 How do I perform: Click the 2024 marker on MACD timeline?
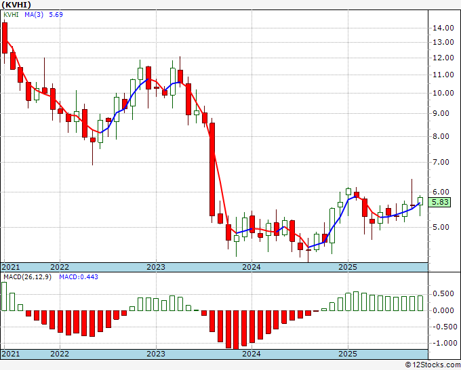[252, 354]
